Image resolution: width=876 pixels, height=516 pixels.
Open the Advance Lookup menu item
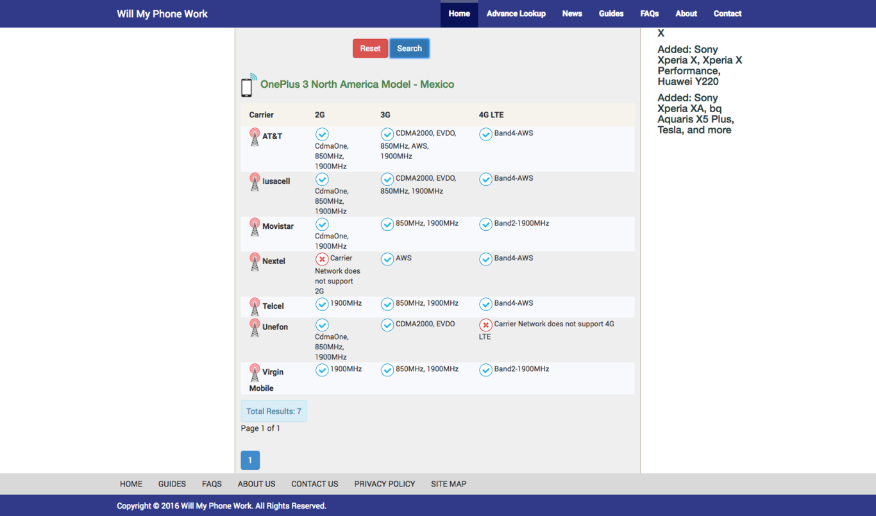pyautogui.click(x=516, y=13)
